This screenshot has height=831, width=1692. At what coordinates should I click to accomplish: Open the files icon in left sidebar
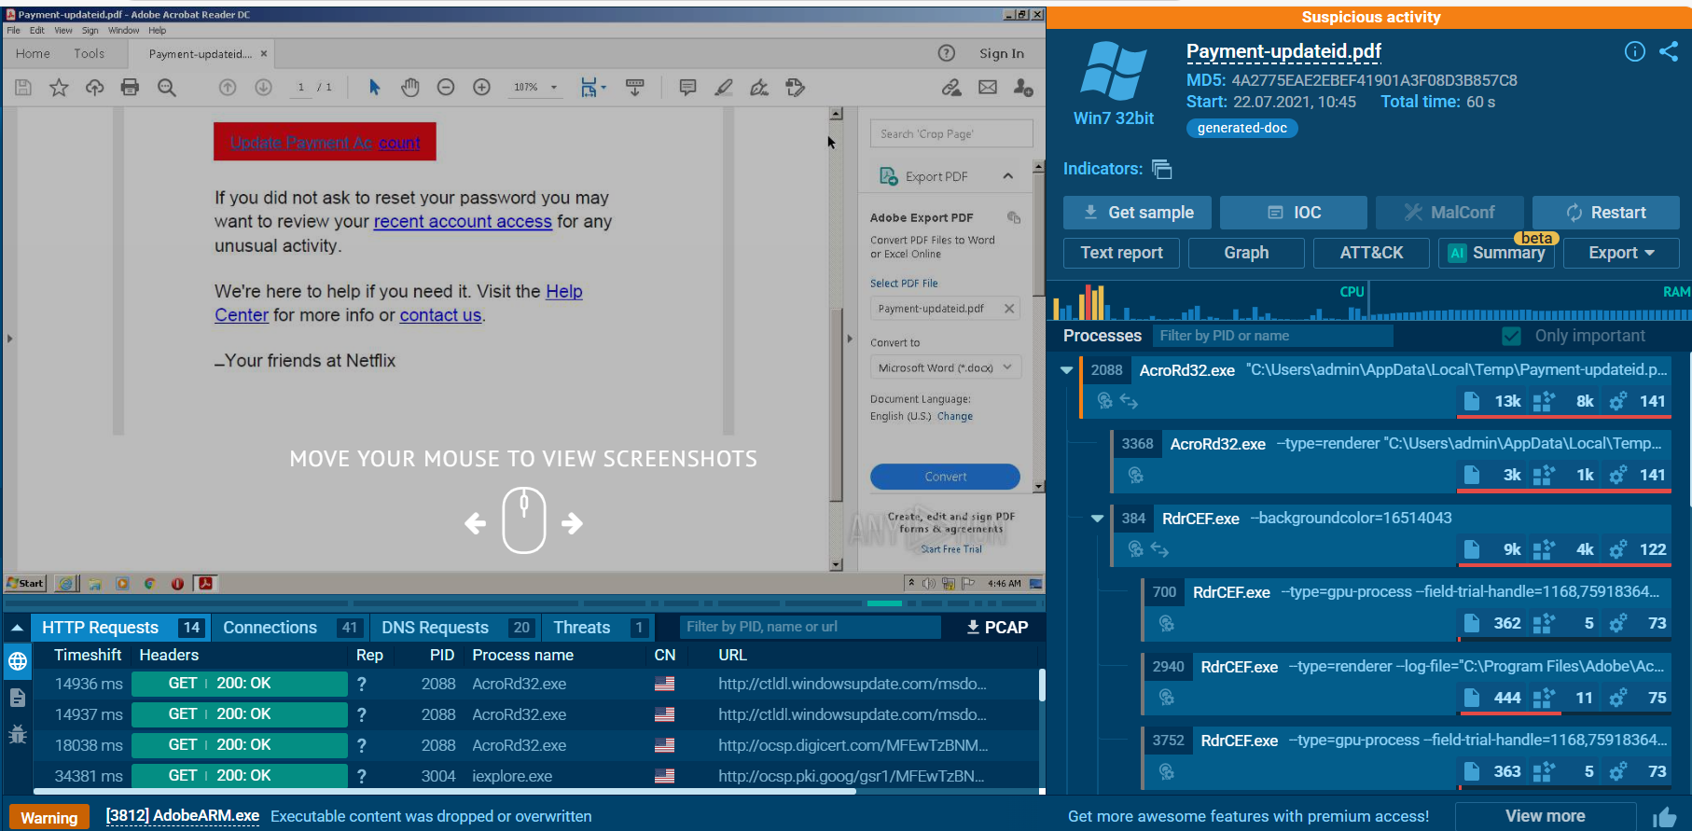(18, 698)
